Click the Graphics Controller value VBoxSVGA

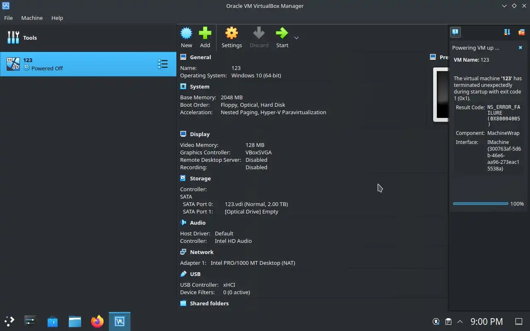tap(258, 152)
